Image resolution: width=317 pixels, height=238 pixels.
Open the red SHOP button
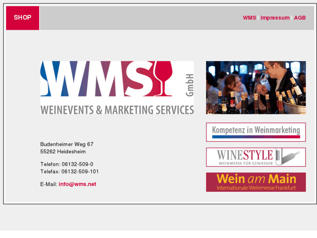(23, 18)
